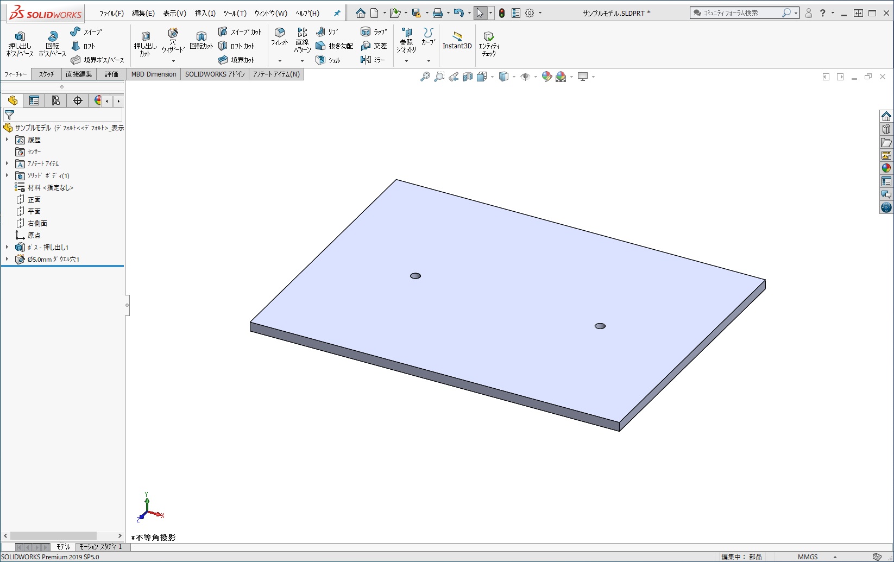Screen dimensions: 894x562
Task: Switch to the スケッチ tab
Action: pyautogui.click(x=46, y=74)
